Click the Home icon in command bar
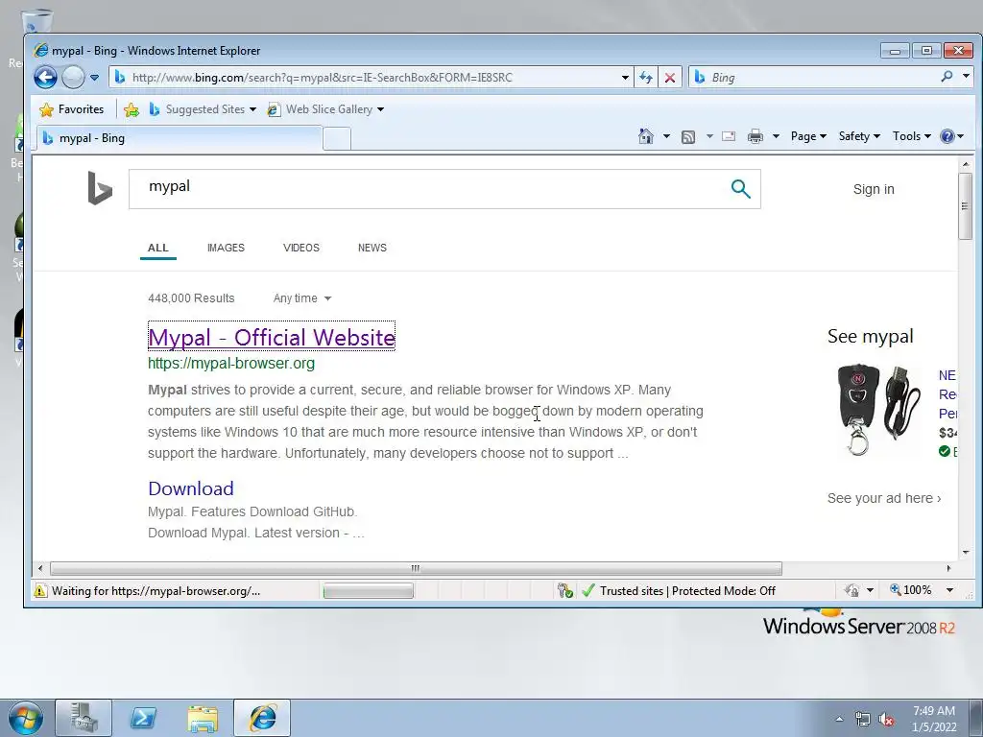 [x=646, y=136]
